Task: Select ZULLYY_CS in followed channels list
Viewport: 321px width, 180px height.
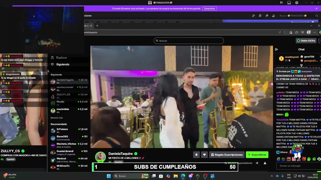Action: pos(69,96)
